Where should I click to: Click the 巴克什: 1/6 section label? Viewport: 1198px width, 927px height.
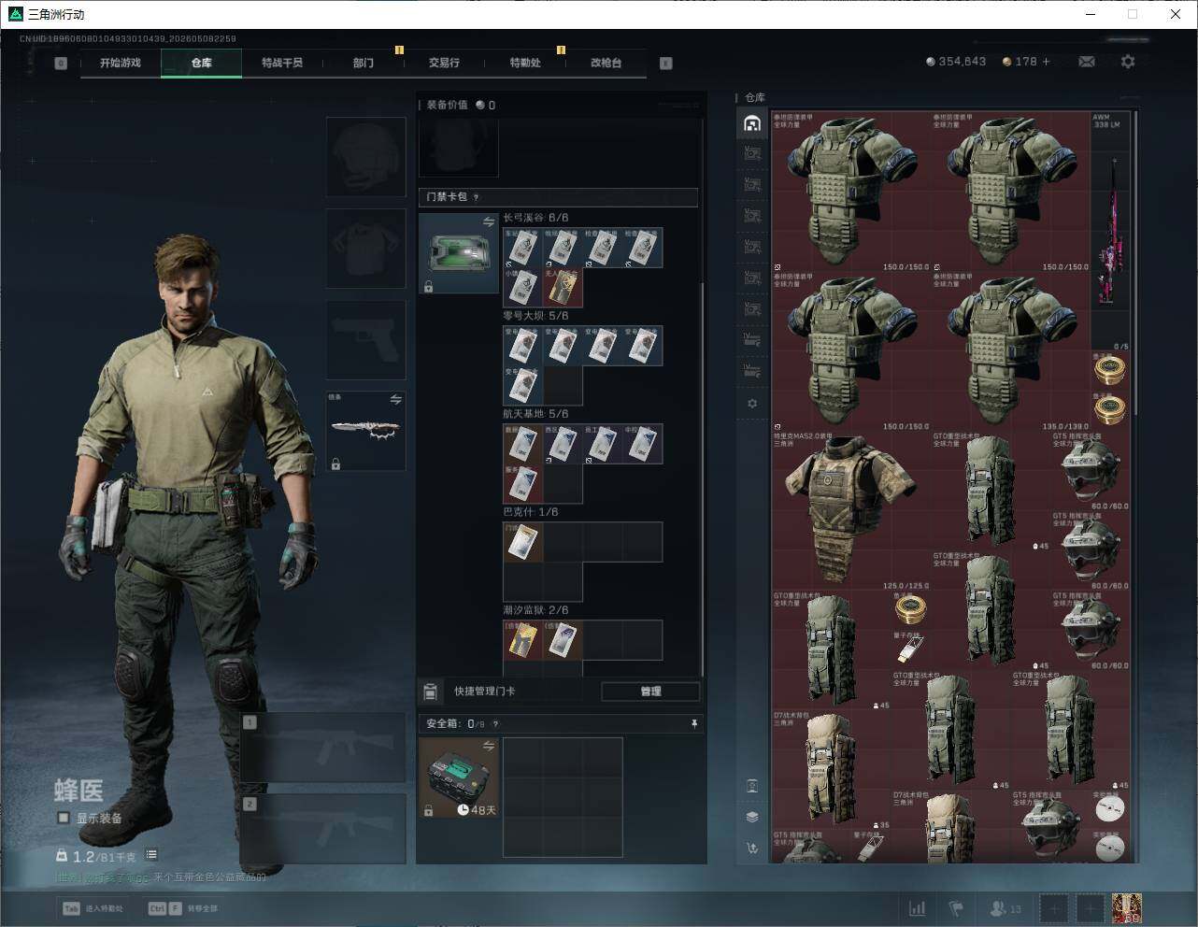tap(531, 512)
